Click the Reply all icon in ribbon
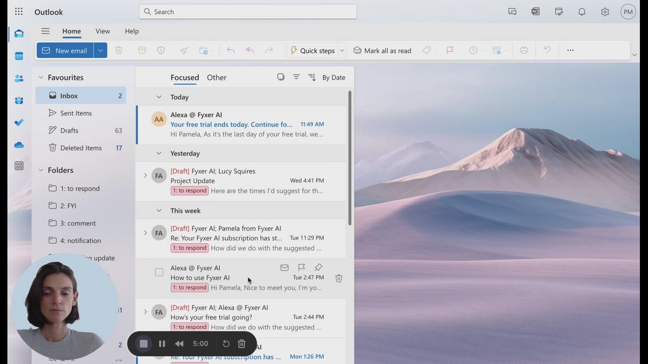The image size is (648, 364). (250, 51)
